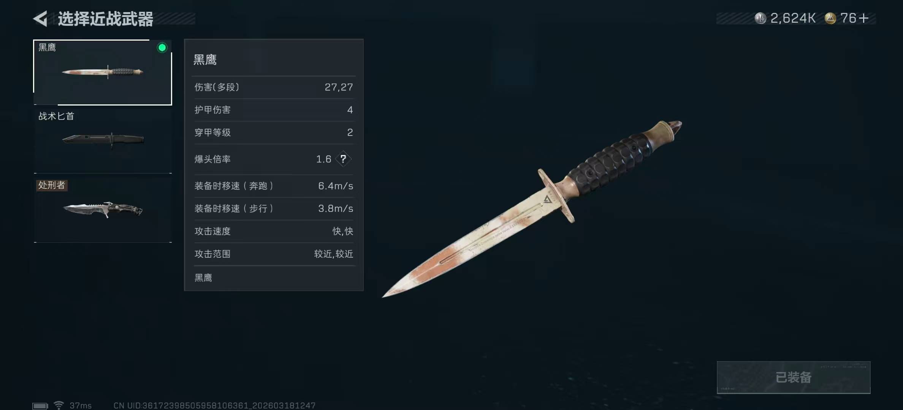903x410 pixels.
Task: Select the 处刑者 knife card
Action: click(103, 209)
